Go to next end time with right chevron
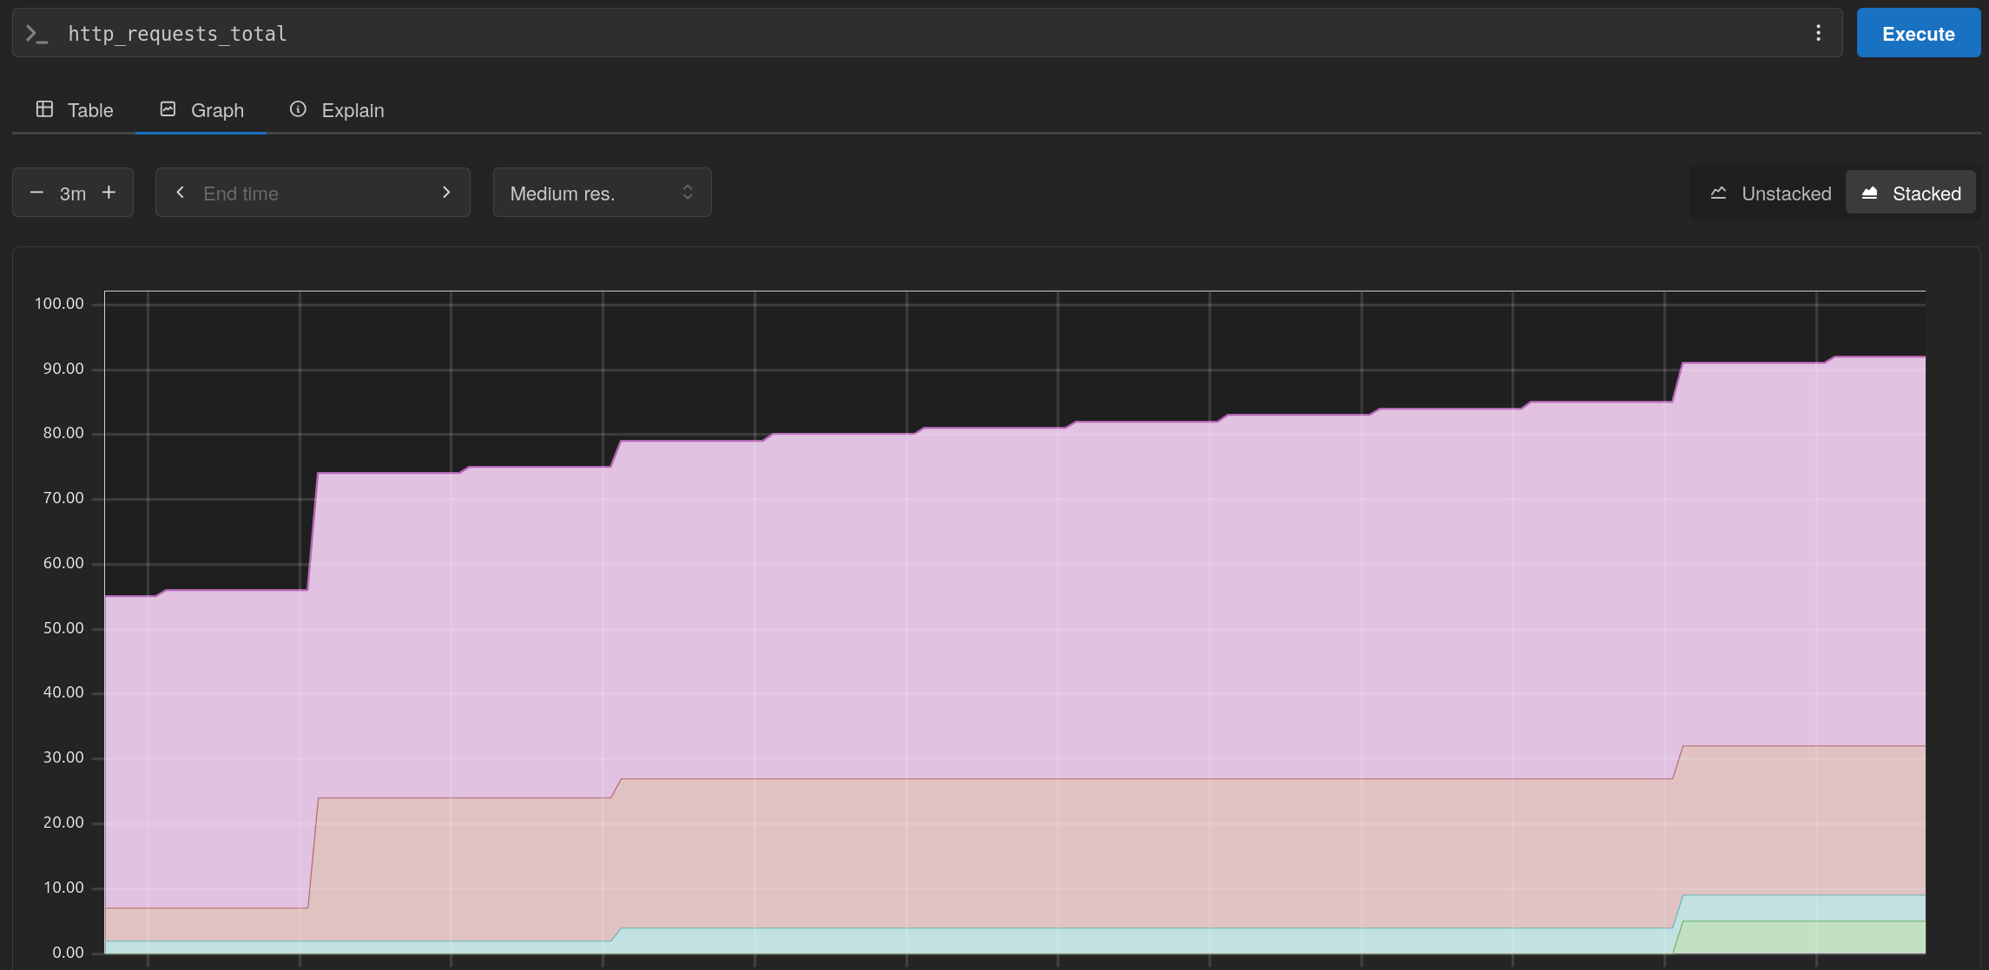Image resolution: width=1989 pixels, height=970 pixels. pyautogui.click(x=446, y=193)
